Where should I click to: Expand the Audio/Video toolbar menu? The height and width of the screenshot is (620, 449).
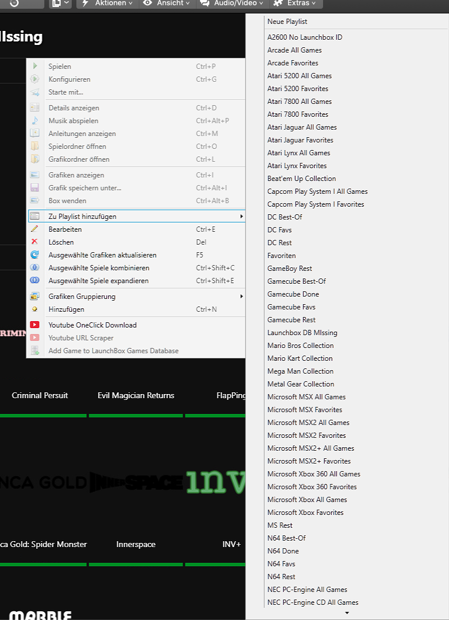coord(230,4)
